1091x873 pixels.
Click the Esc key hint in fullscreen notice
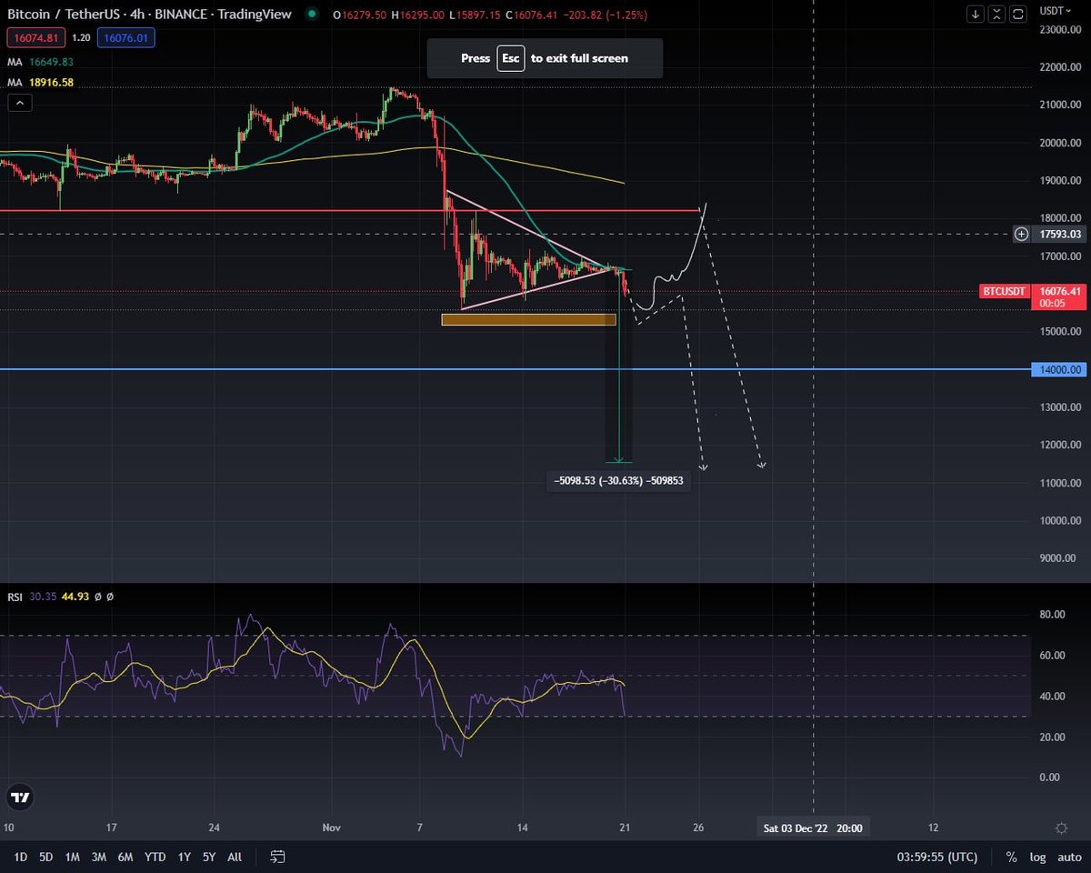pos(510,58)
